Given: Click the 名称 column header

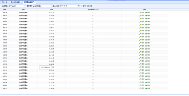Looking at the screenshot, I should click(x=23, y=10).
